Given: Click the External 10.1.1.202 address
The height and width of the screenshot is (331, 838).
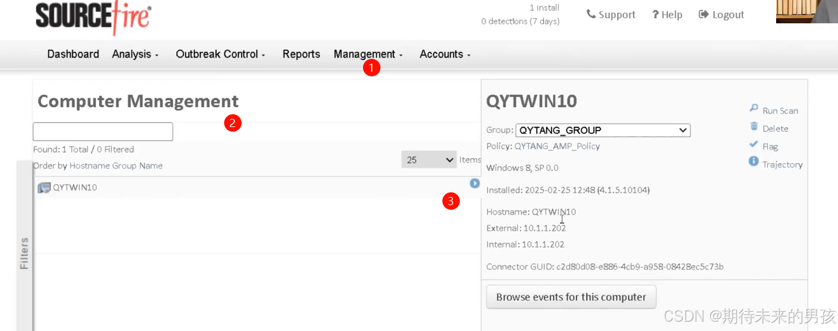Looking at the screenshot, I should [544, 228].
